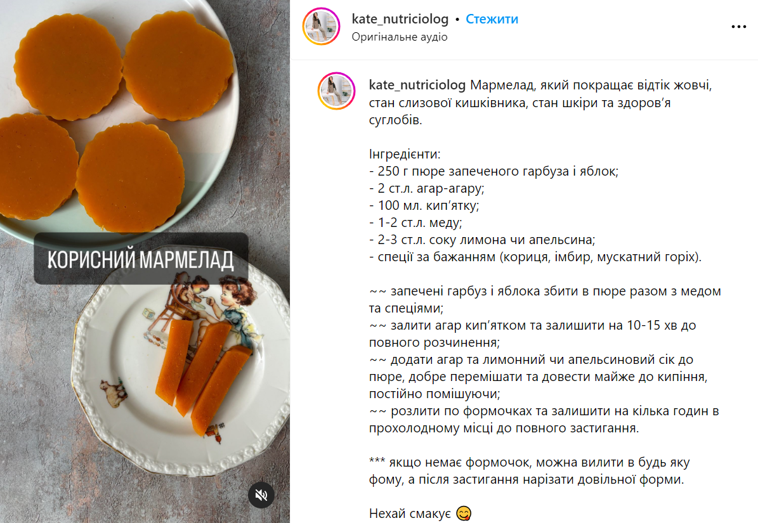The height and width of the screenshot is (523, 758).
Task: Open the Оригінальне аудіо audio link
Action: 400,37
